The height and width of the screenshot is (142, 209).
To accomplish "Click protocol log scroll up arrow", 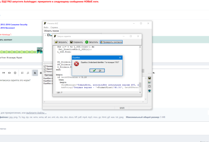I will 146,78.
